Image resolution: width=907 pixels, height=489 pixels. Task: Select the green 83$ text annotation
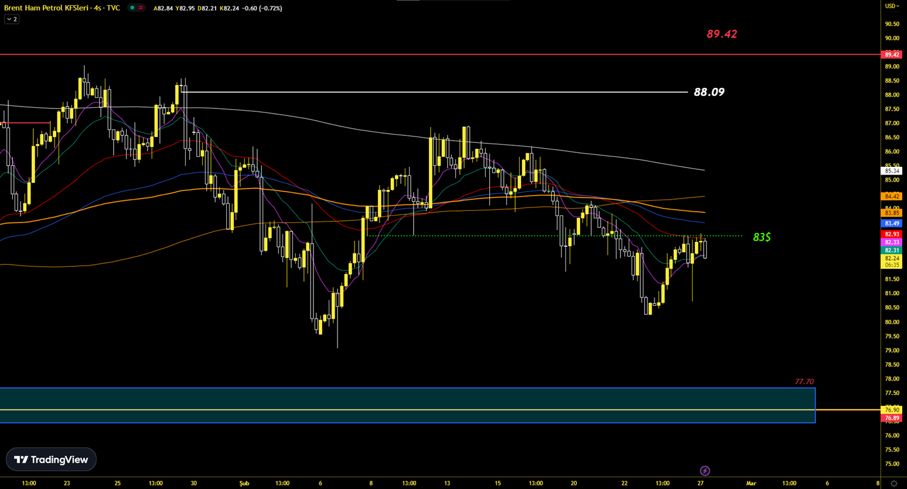(x=762, y=237)
